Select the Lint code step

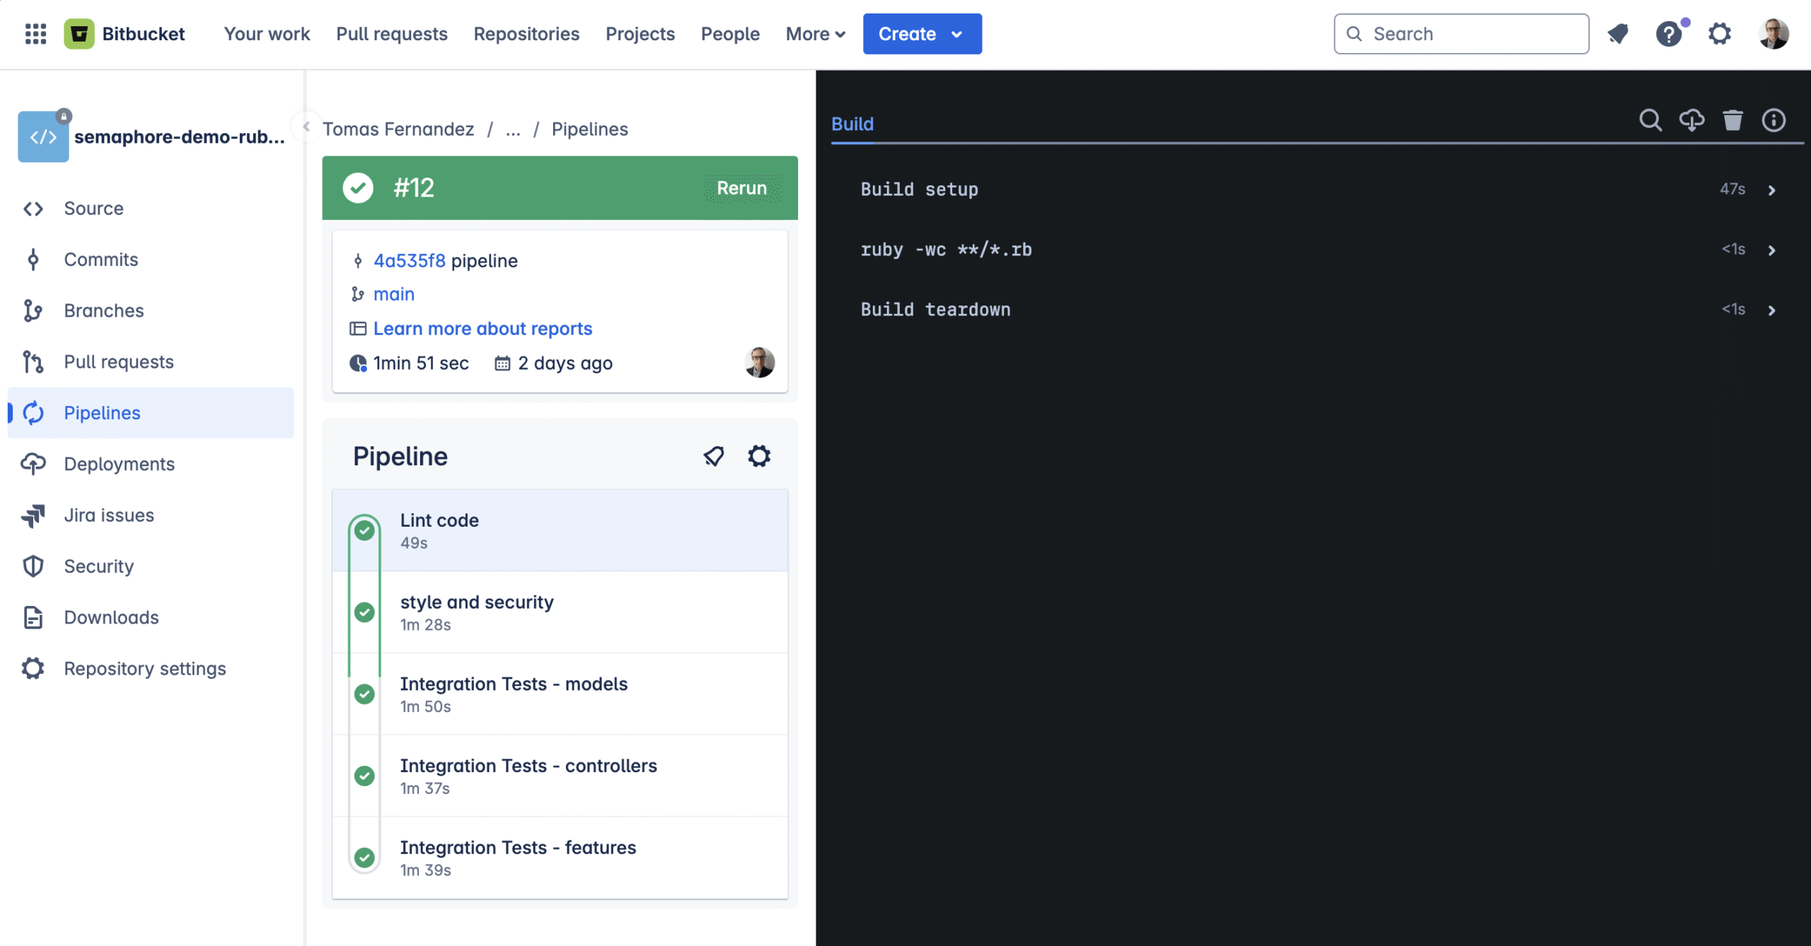point(560,530)
